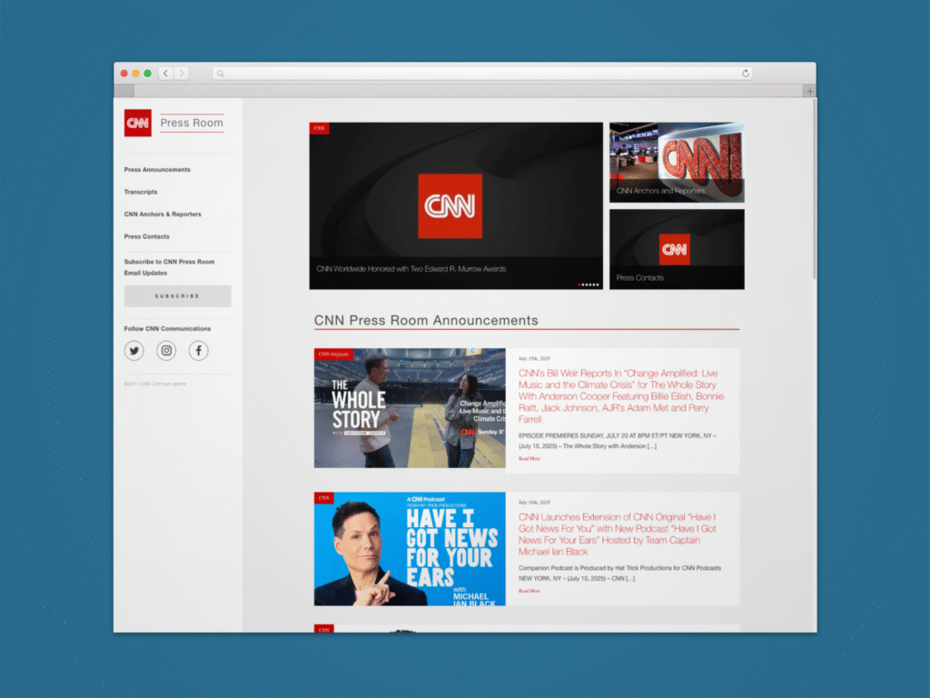Open Press Announcements in the sidebar
This screenshot has height=698, width=930.
click(x=157, y=170)
